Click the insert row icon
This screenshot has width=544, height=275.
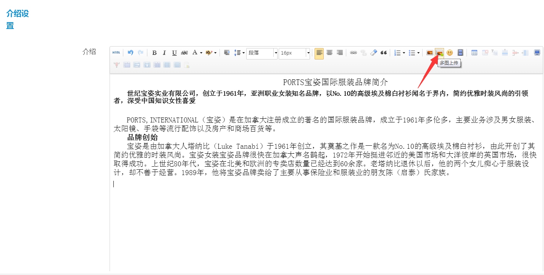coord(505,53)
